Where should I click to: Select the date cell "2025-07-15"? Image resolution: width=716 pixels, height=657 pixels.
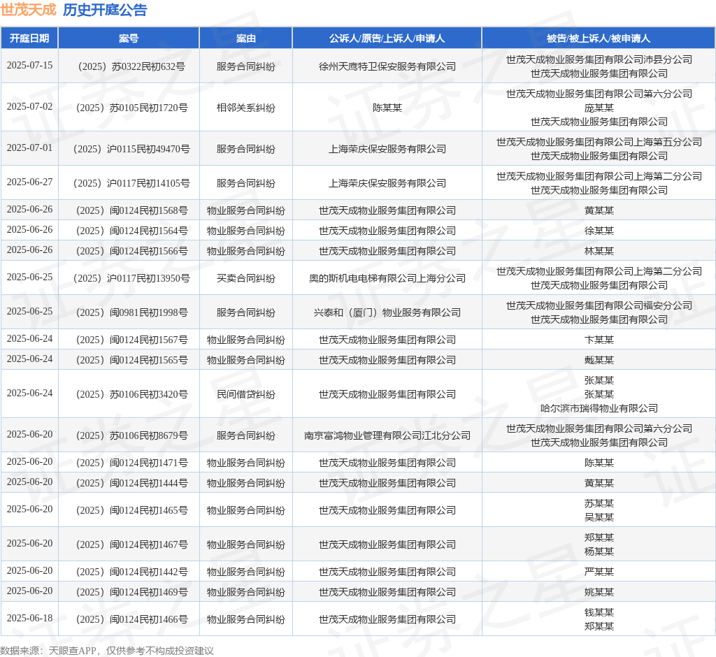click(x=29, y=65)
